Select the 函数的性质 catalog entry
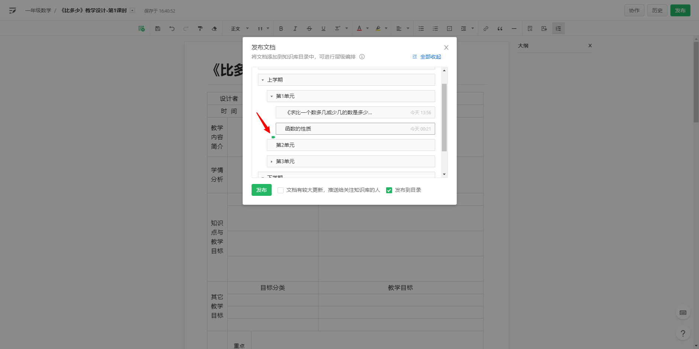699x349 pixels. pos(355,129)
